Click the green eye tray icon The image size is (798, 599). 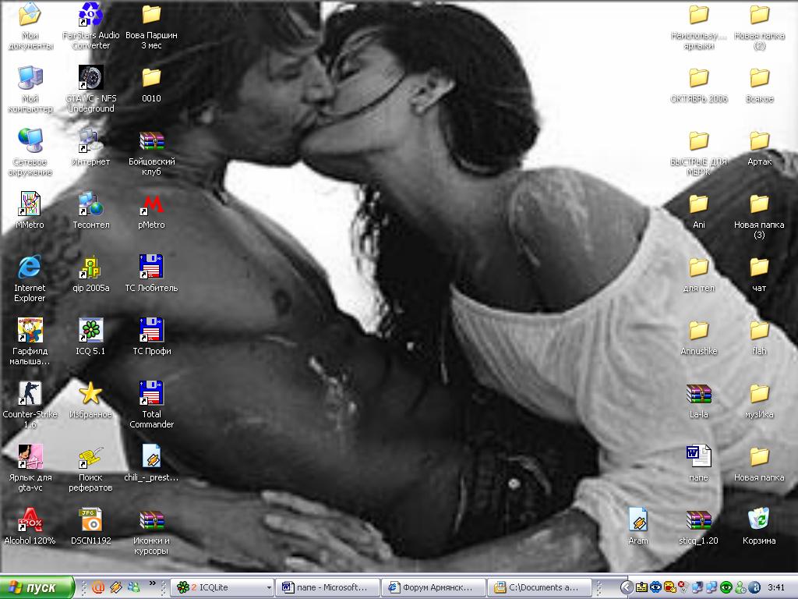point(726,587)
